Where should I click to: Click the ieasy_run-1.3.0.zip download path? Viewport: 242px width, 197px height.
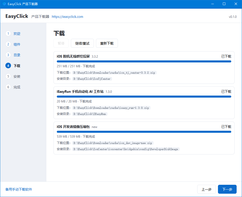coord(111,108)
